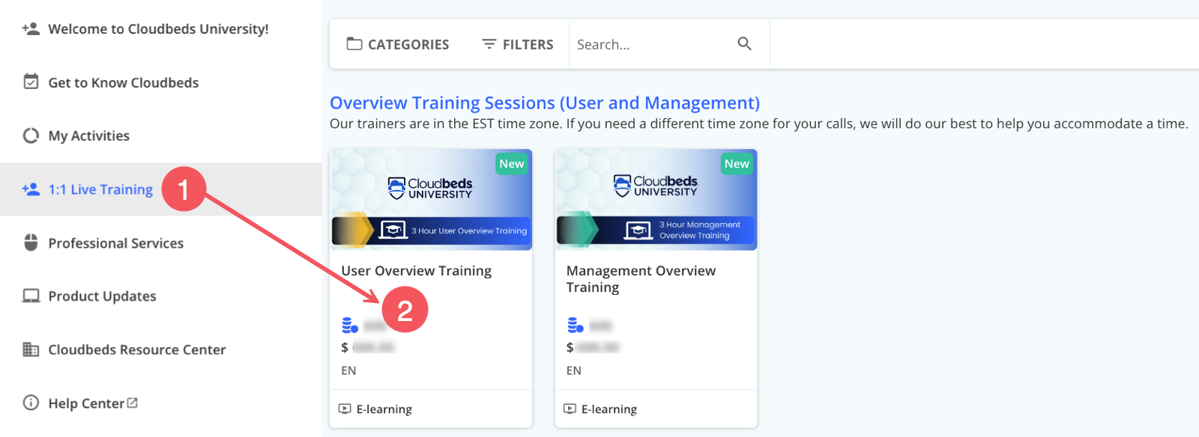Open the CATEGORIES dropdown
This screenshot has width=1199, height=437.
pos(398,44)
